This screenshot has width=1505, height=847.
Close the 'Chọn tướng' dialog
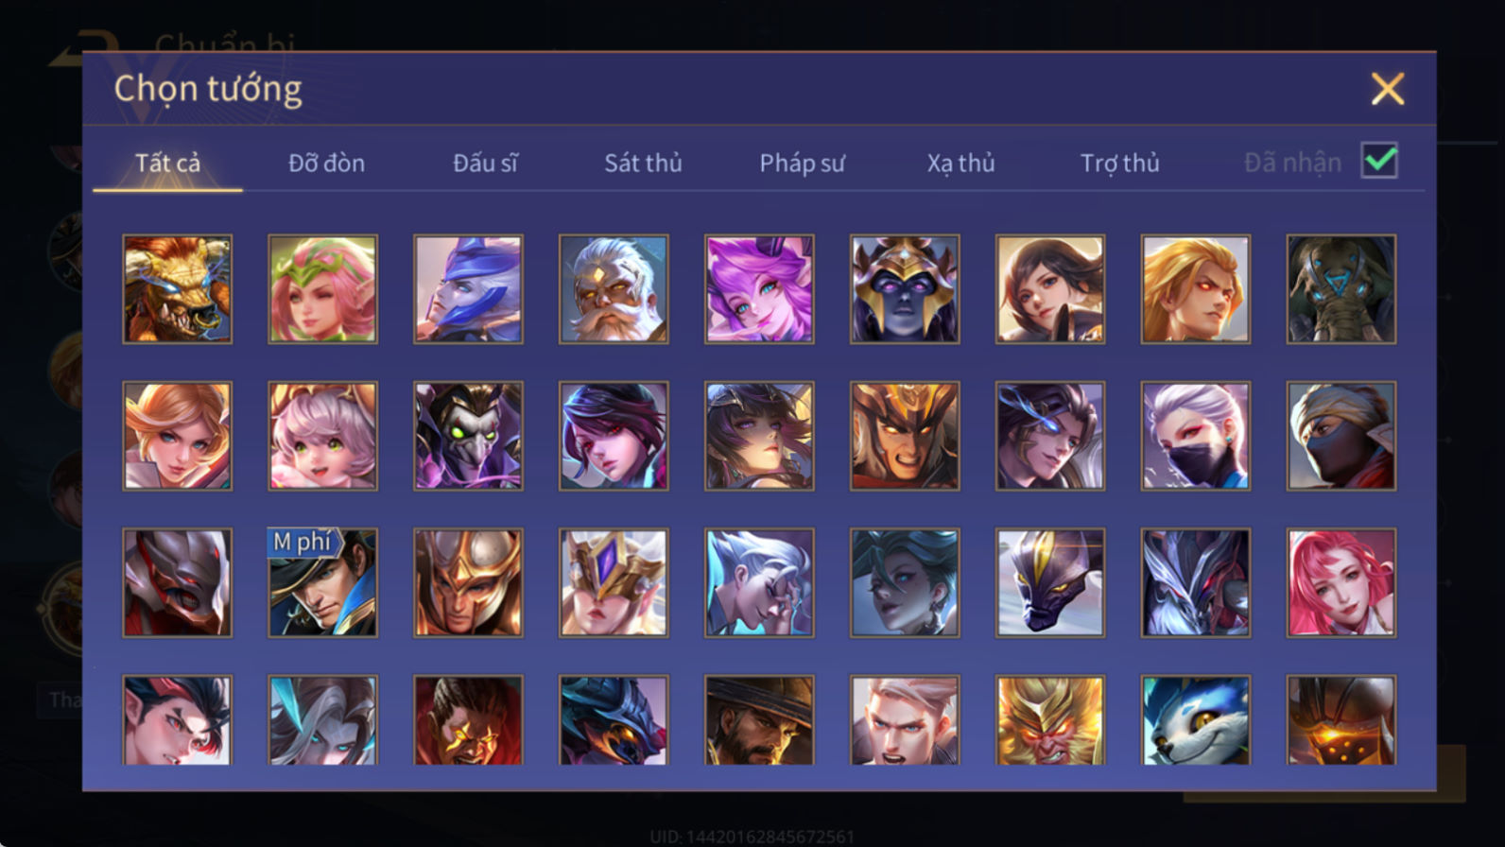coord(1388,89)
